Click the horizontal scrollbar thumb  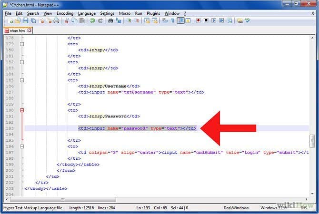click(63, 199)
